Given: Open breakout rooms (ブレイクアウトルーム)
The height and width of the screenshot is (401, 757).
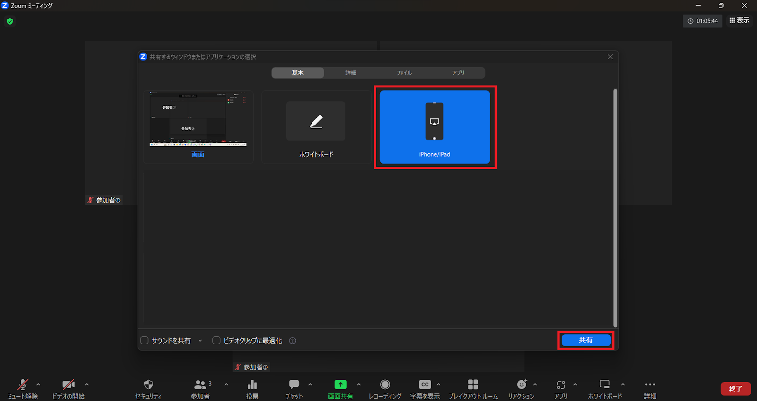Looking at the screenshot, I should point(473,385).
